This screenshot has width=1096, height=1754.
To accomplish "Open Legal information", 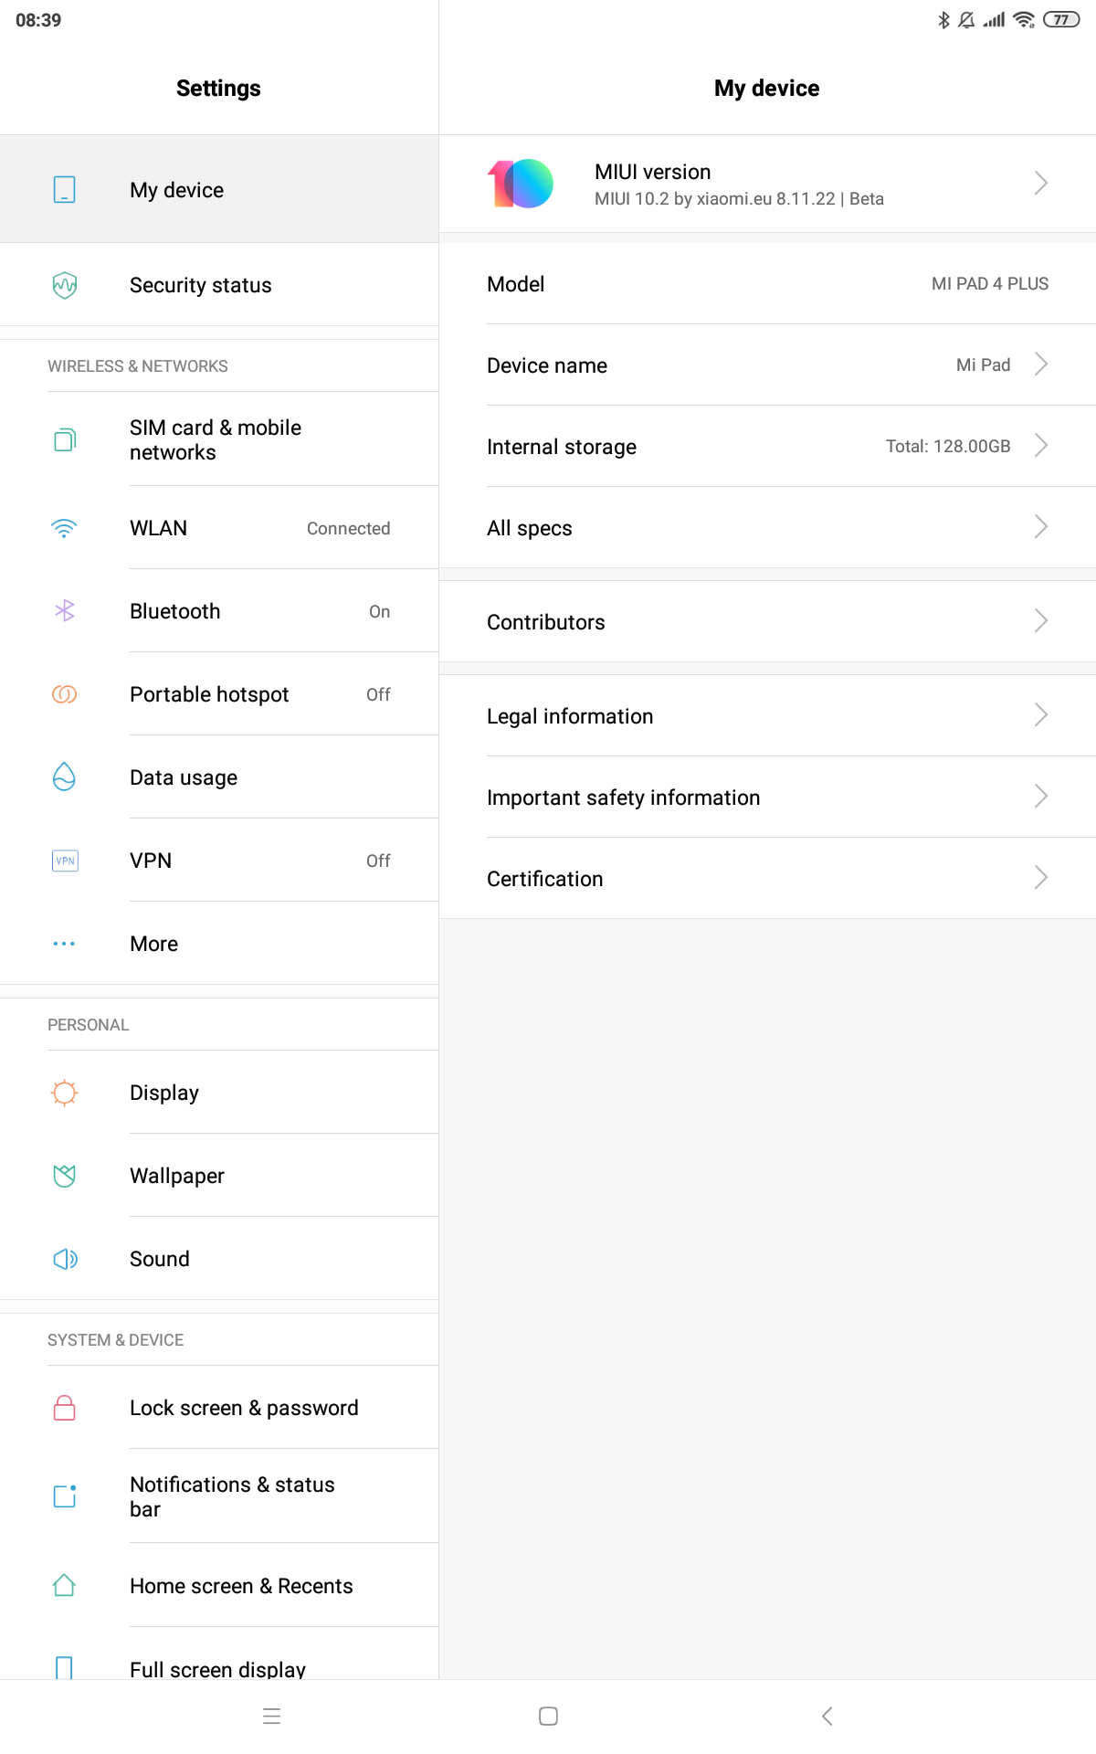I will pos(767,716).
